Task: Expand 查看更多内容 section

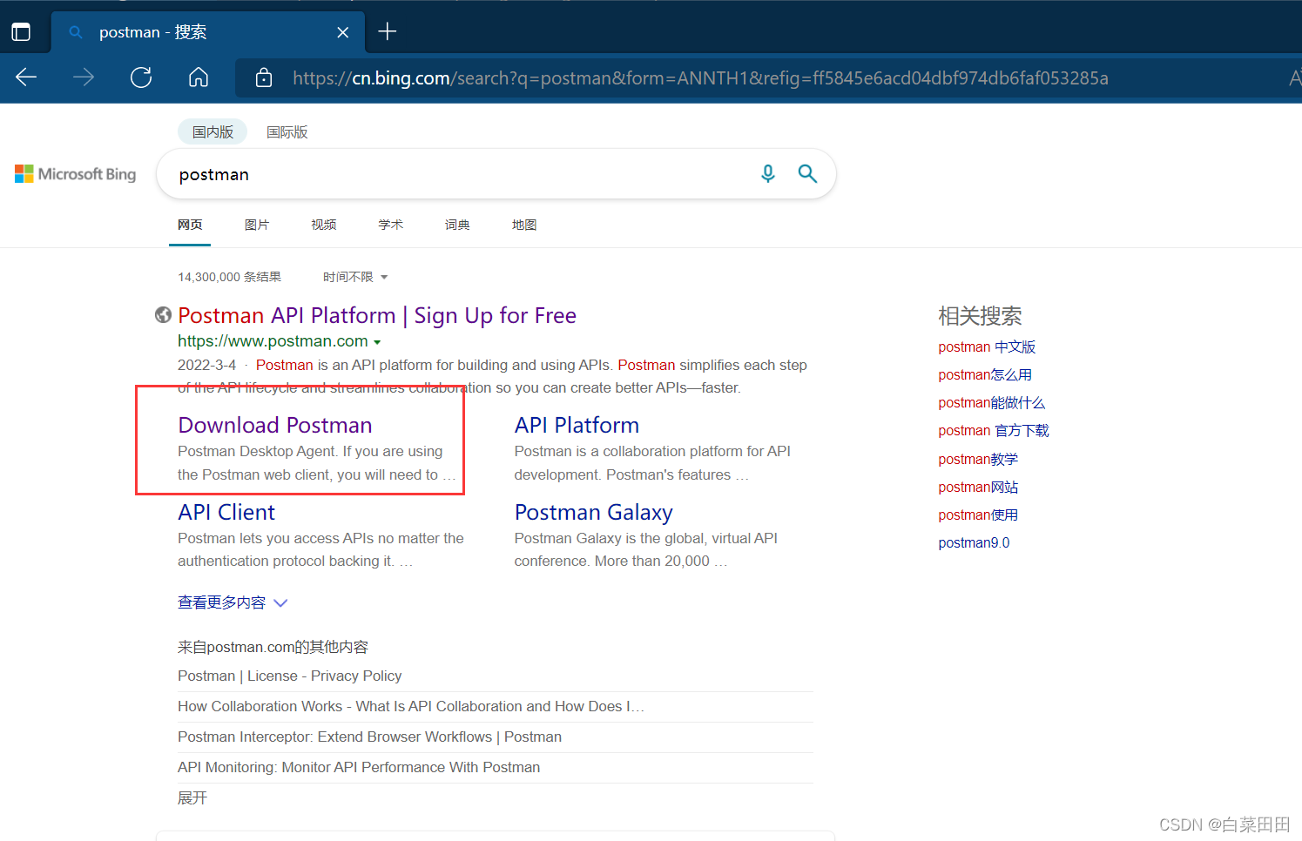Action: [233, 602]
